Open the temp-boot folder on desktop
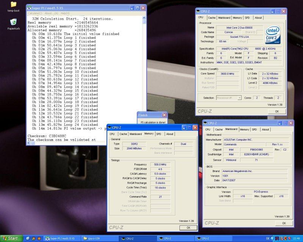This screenshot has height=242, width=303. [14, 6]
